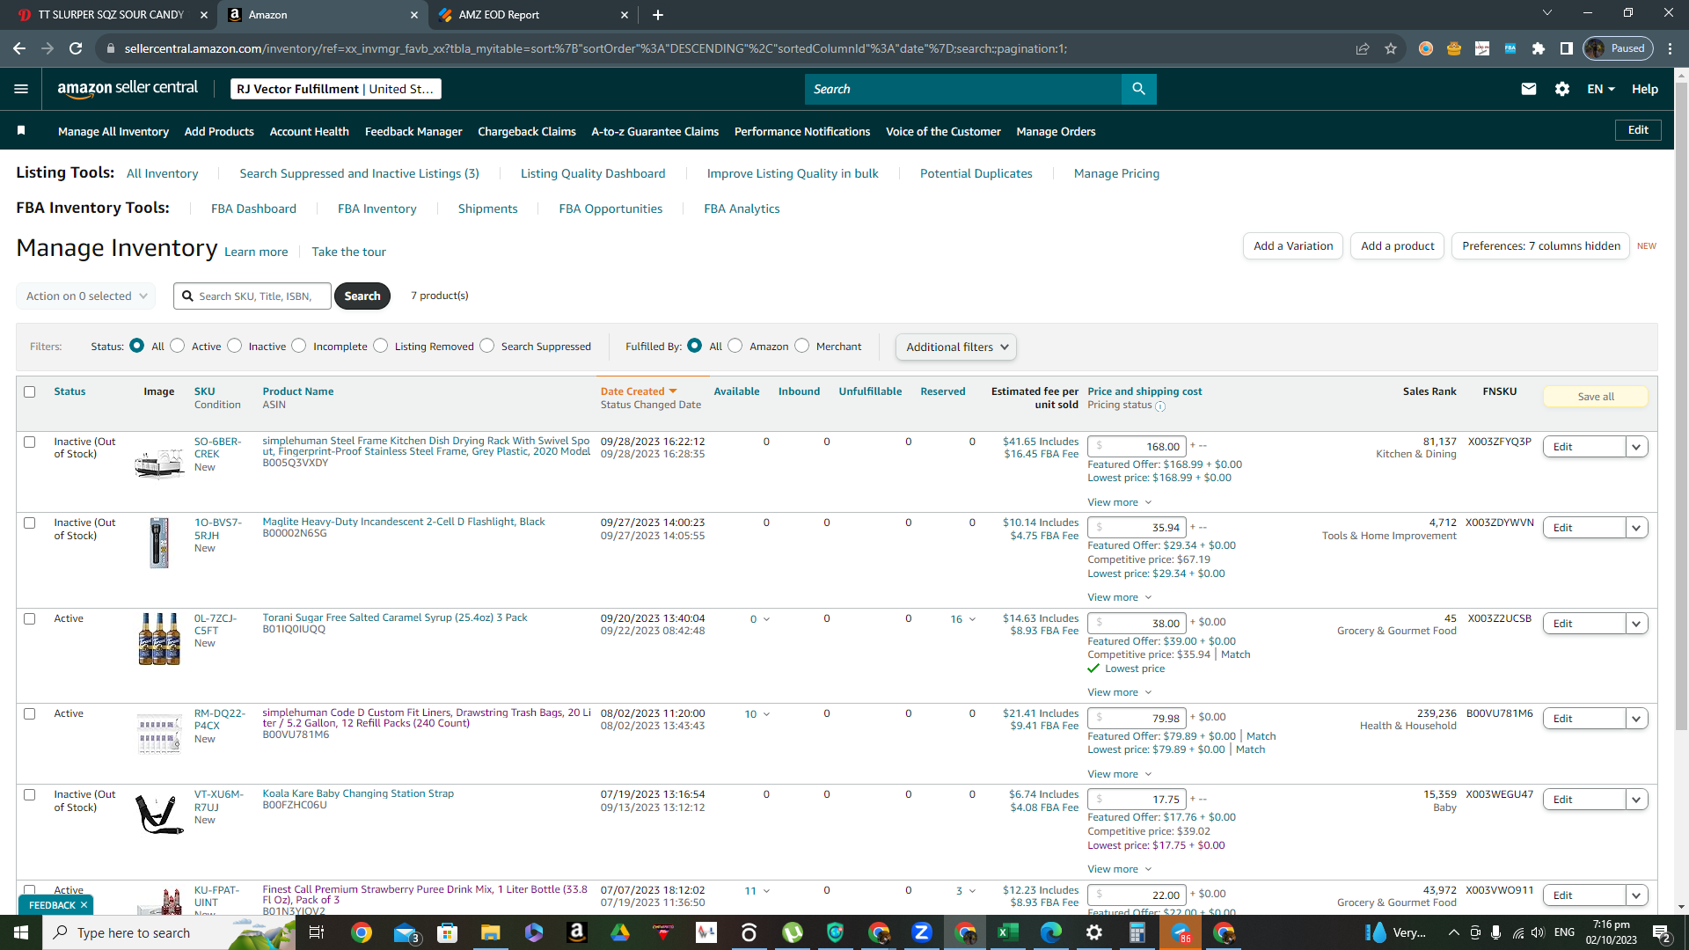This screenshot has width=1689, height=950.
Task: Open the Maglite Flashlight product thumbnail
Action: click(x=159, y=543)
